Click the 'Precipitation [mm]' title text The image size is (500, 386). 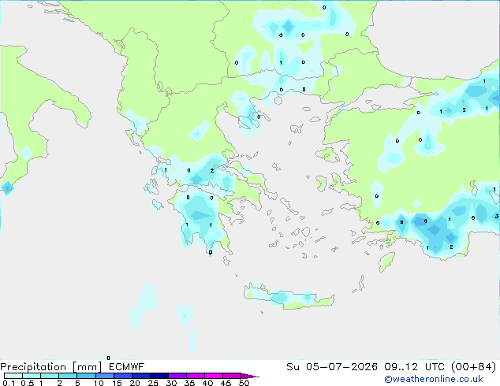point(51,367)
